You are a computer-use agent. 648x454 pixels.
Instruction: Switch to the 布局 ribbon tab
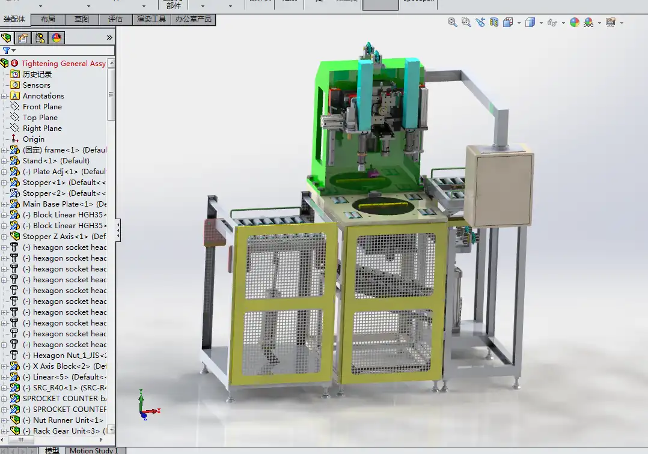48,19
